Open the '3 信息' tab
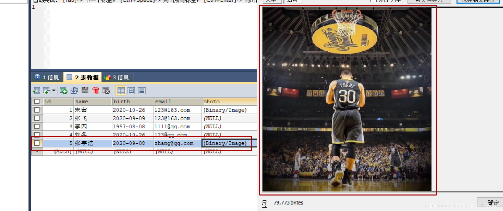The image size is (503, 211). (117, 77)
